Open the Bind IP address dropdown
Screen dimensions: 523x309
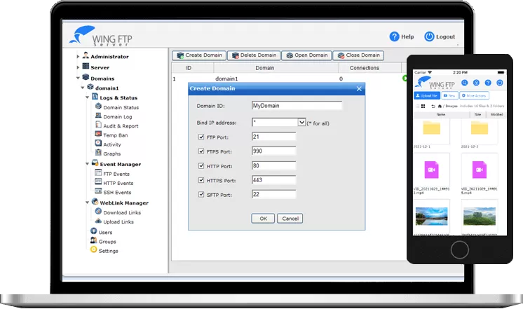click(301, 123)
